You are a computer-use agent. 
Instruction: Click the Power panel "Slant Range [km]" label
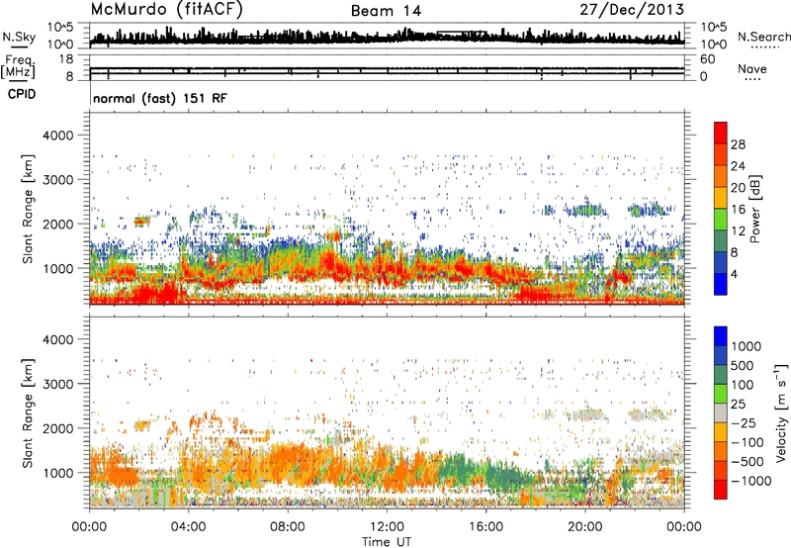pyautogui.click(x=28, y=209)
